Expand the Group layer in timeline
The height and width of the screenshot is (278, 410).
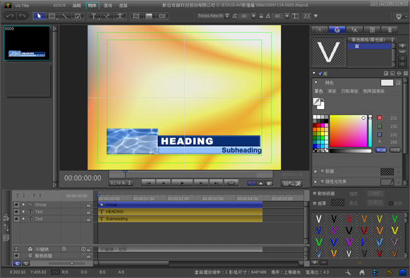(x=23, y=205)
